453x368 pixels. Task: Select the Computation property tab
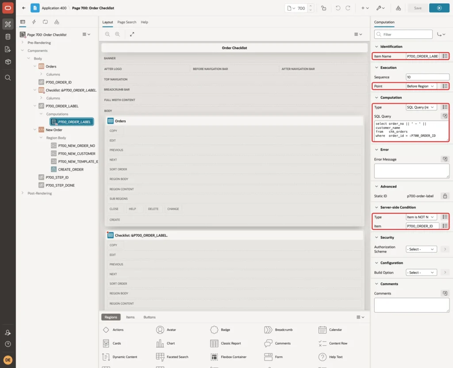click(384, 22)
